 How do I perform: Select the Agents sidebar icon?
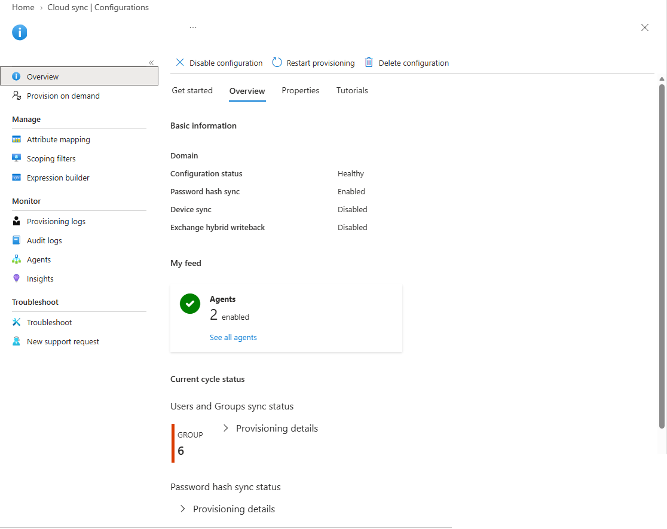tap(17, 259)
